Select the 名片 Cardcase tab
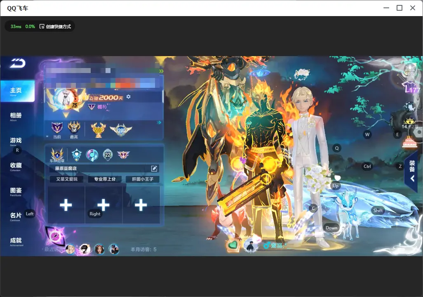 tap(16, 216)
